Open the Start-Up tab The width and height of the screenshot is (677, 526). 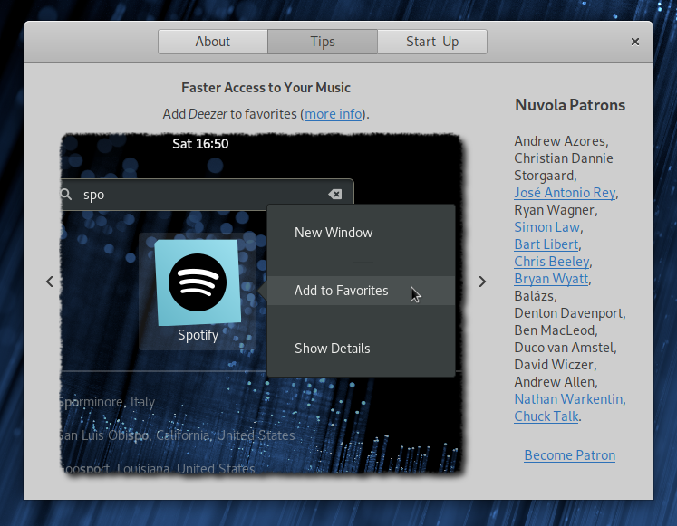click(432, 42)
